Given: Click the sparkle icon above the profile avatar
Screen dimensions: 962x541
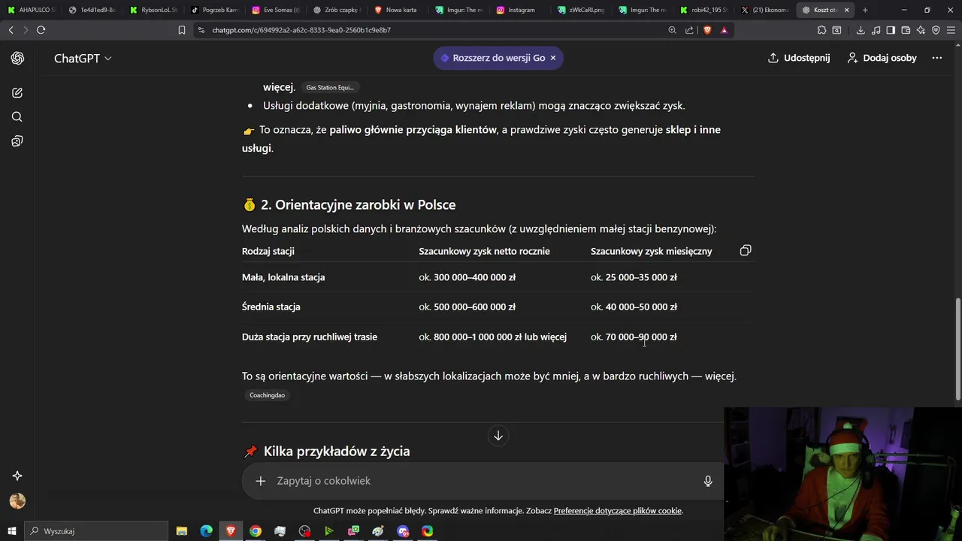Looking at the screenshot, I should 17,476.
